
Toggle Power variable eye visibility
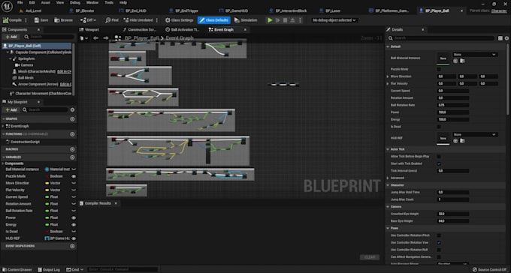(74, 217)
